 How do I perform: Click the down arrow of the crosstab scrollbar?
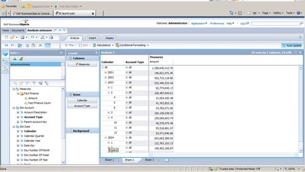pyautogui.click(x=301, y=150)
